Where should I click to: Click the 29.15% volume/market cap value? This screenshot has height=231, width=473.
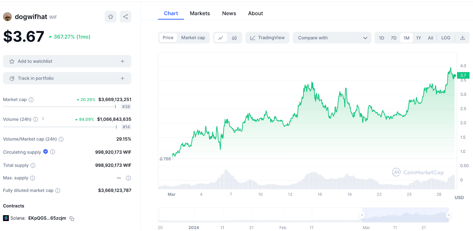click(124, 139)
